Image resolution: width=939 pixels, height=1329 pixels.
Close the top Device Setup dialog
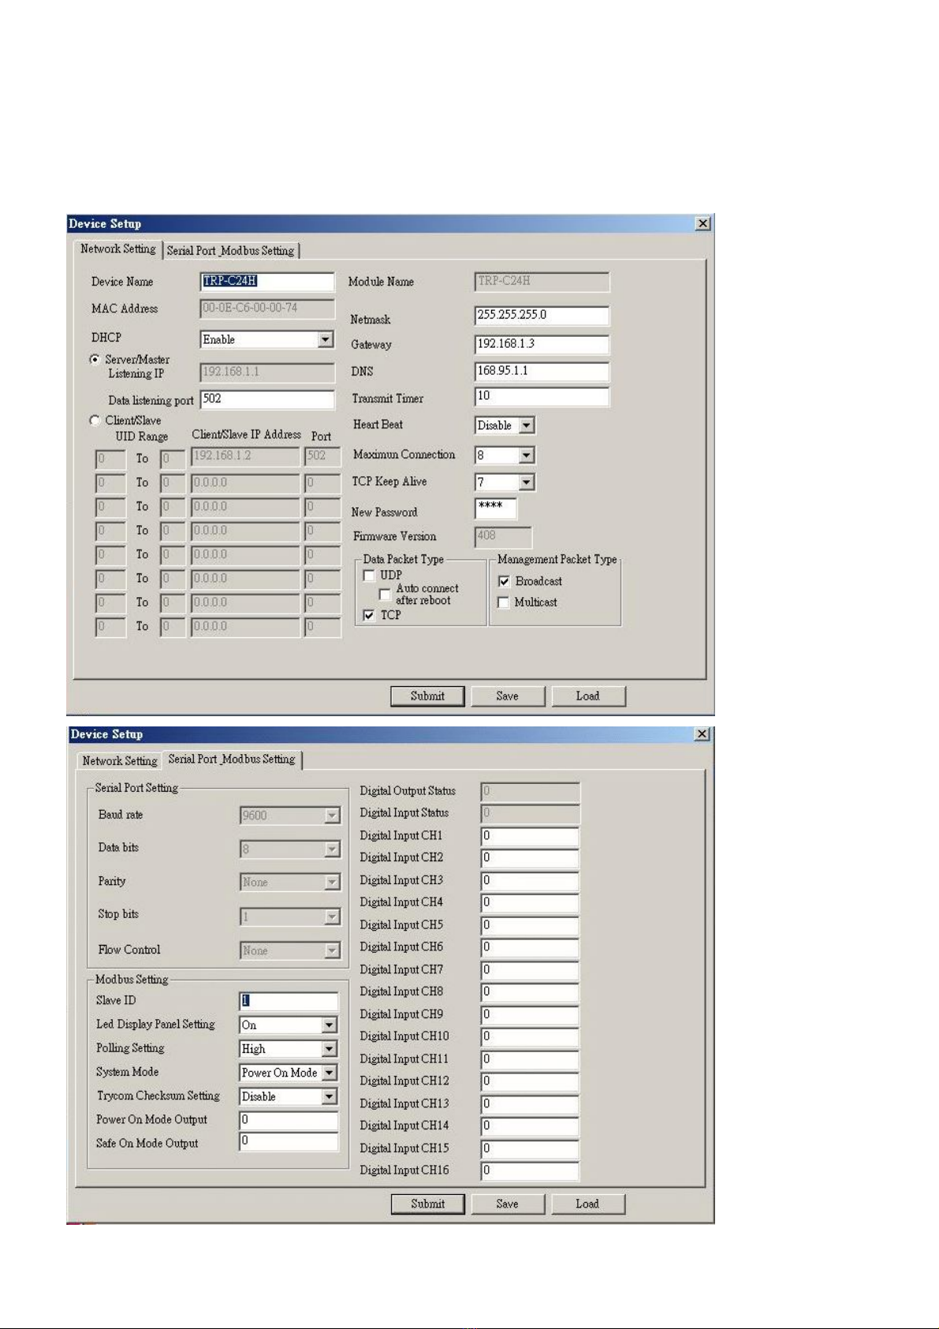pos(702,224)
